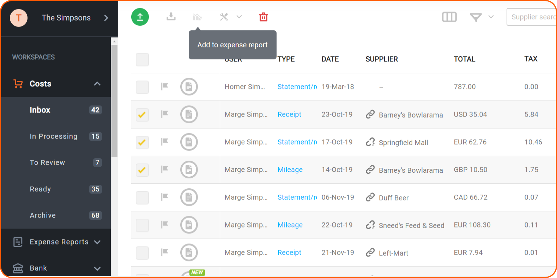Open Receipt link for 23-Oct-19

tap(289, 114)
